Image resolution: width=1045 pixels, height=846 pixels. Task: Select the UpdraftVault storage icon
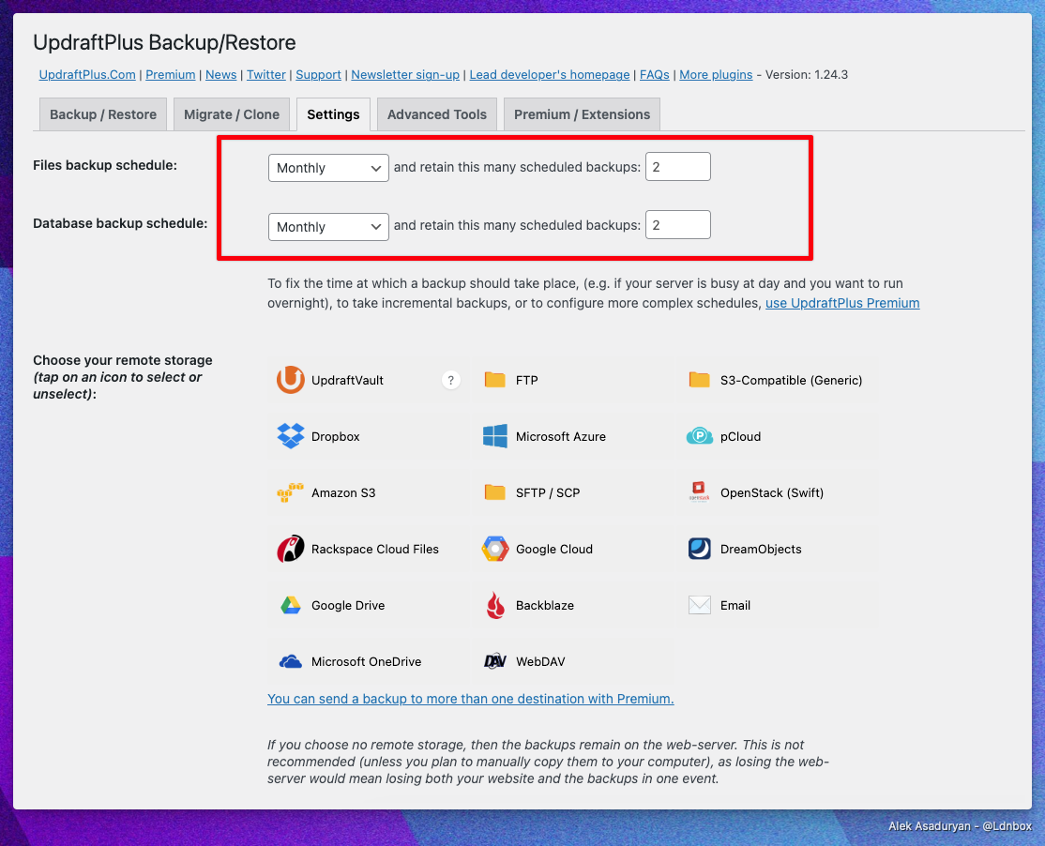(x=291, y=380)
